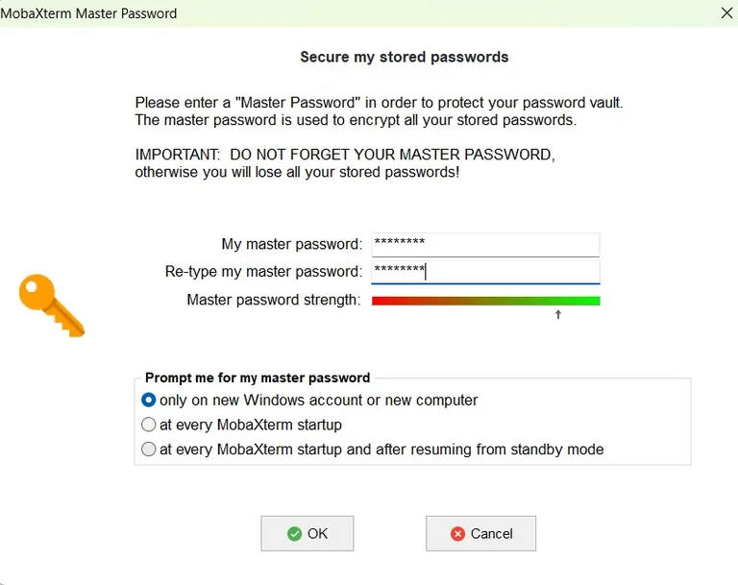Screen dimensions: 738x585
Task: Select 'only on new Windows account' option
Action: (149, 400)
